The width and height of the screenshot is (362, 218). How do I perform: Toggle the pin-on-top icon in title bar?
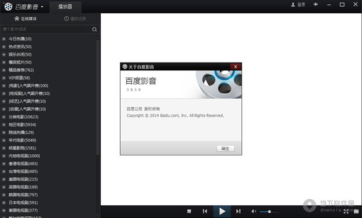tap(316, 4)
